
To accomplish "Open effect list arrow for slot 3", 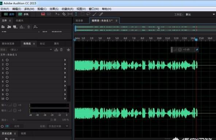I will pyautogui.click(x=65, y=68).
